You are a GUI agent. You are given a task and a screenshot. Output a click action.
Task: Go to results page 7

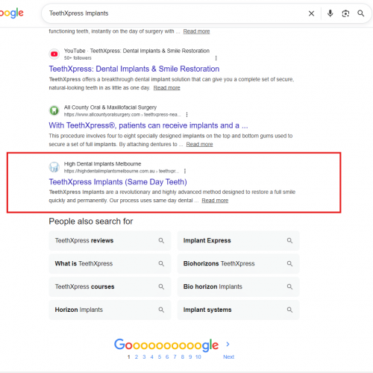coord(175,357)
